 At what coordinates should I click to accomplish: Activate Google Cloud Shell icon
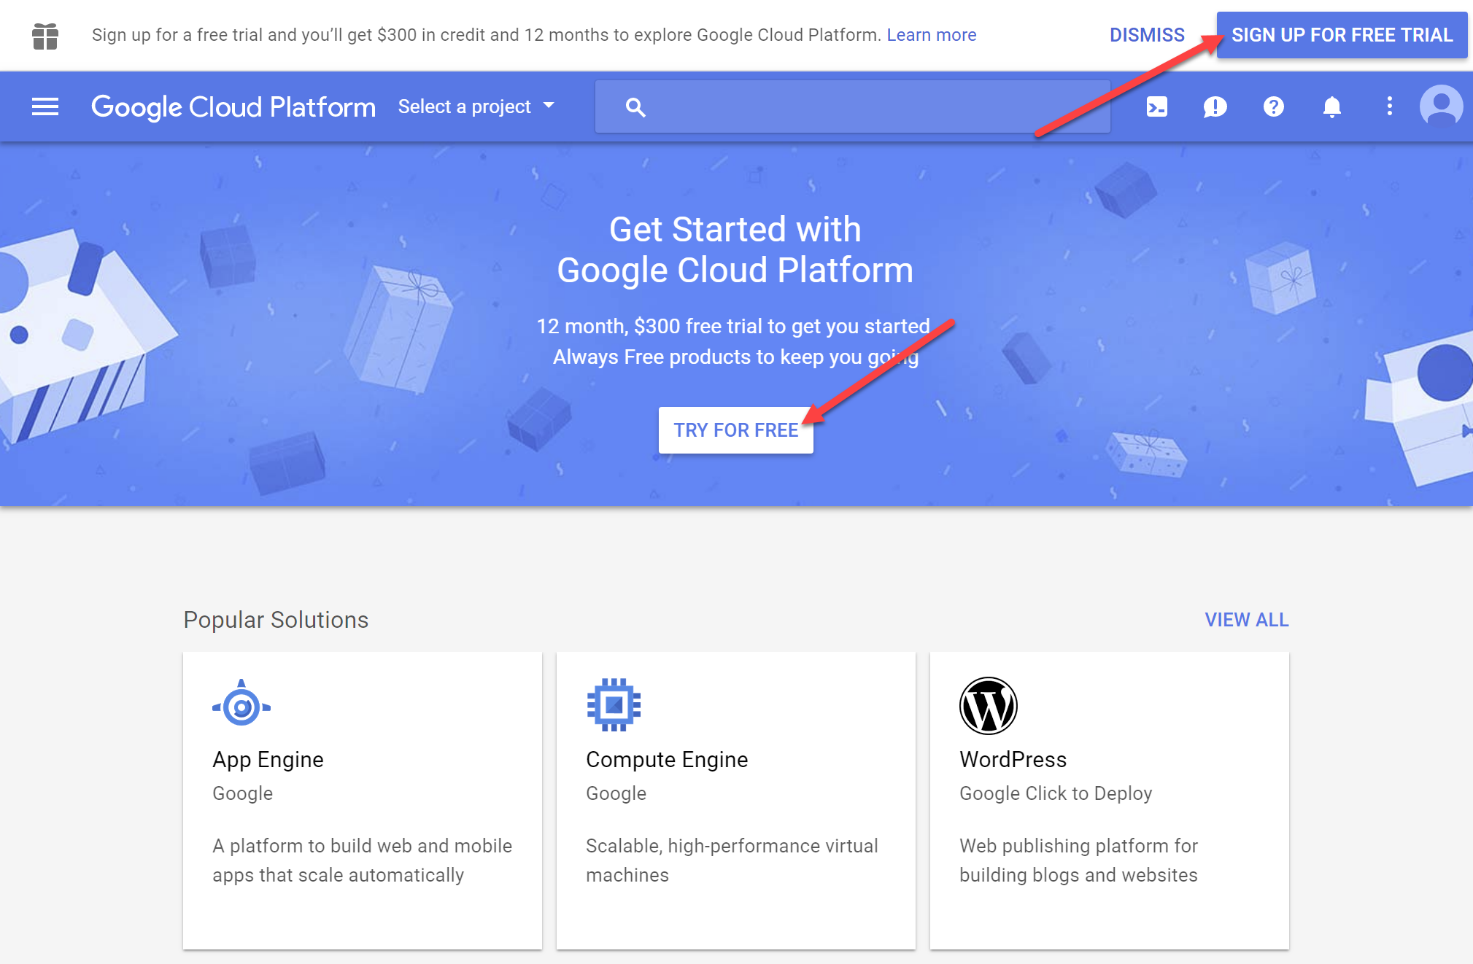click(x=1157, y=107)
